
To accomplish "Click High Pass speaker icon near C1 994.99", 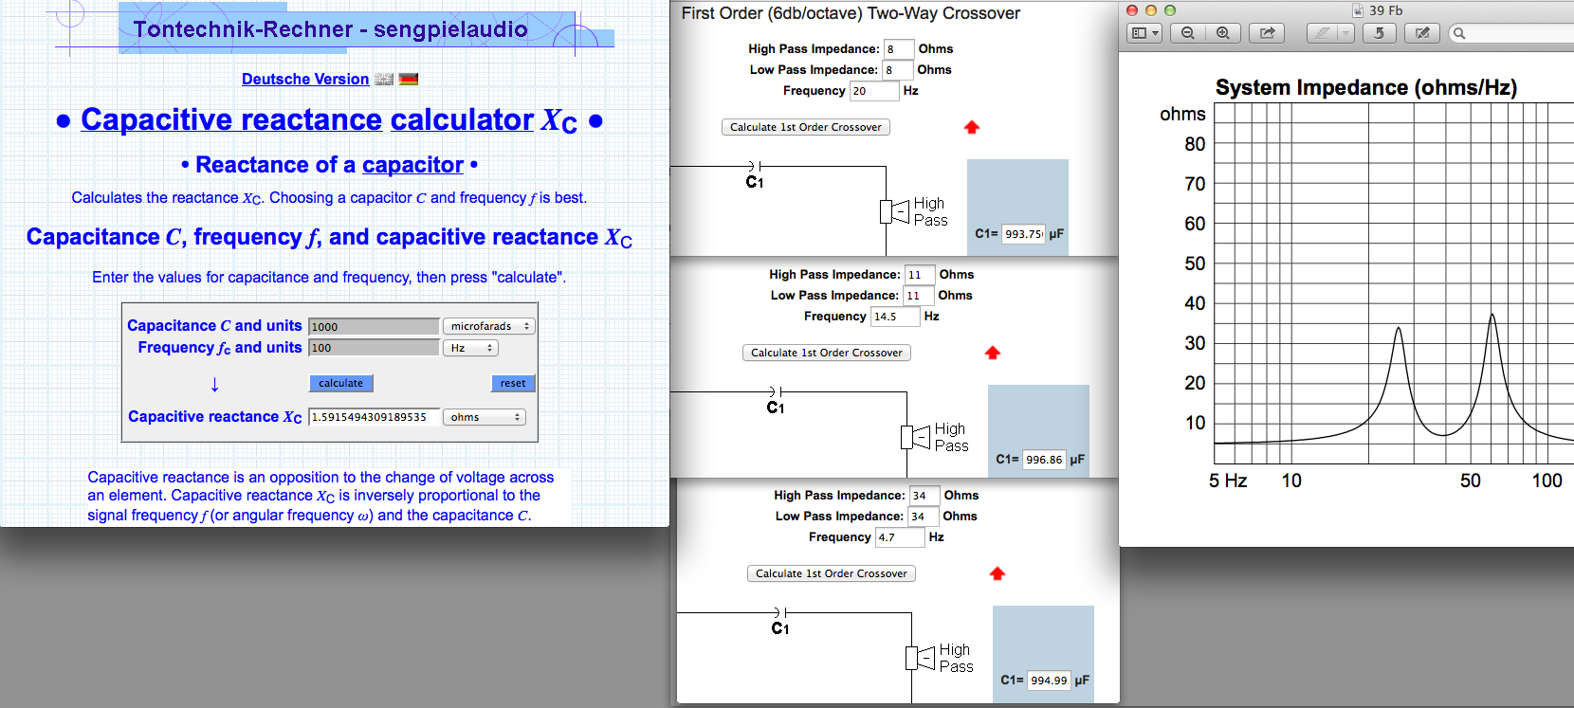I will [920, 658].
